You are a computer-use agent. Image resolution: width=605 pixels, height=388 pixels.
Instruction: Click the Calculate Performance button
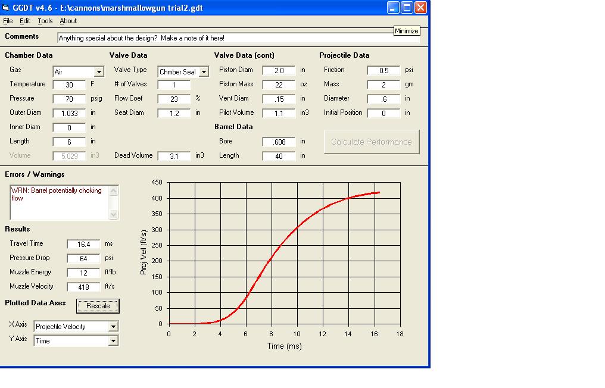tap(372, 142)
